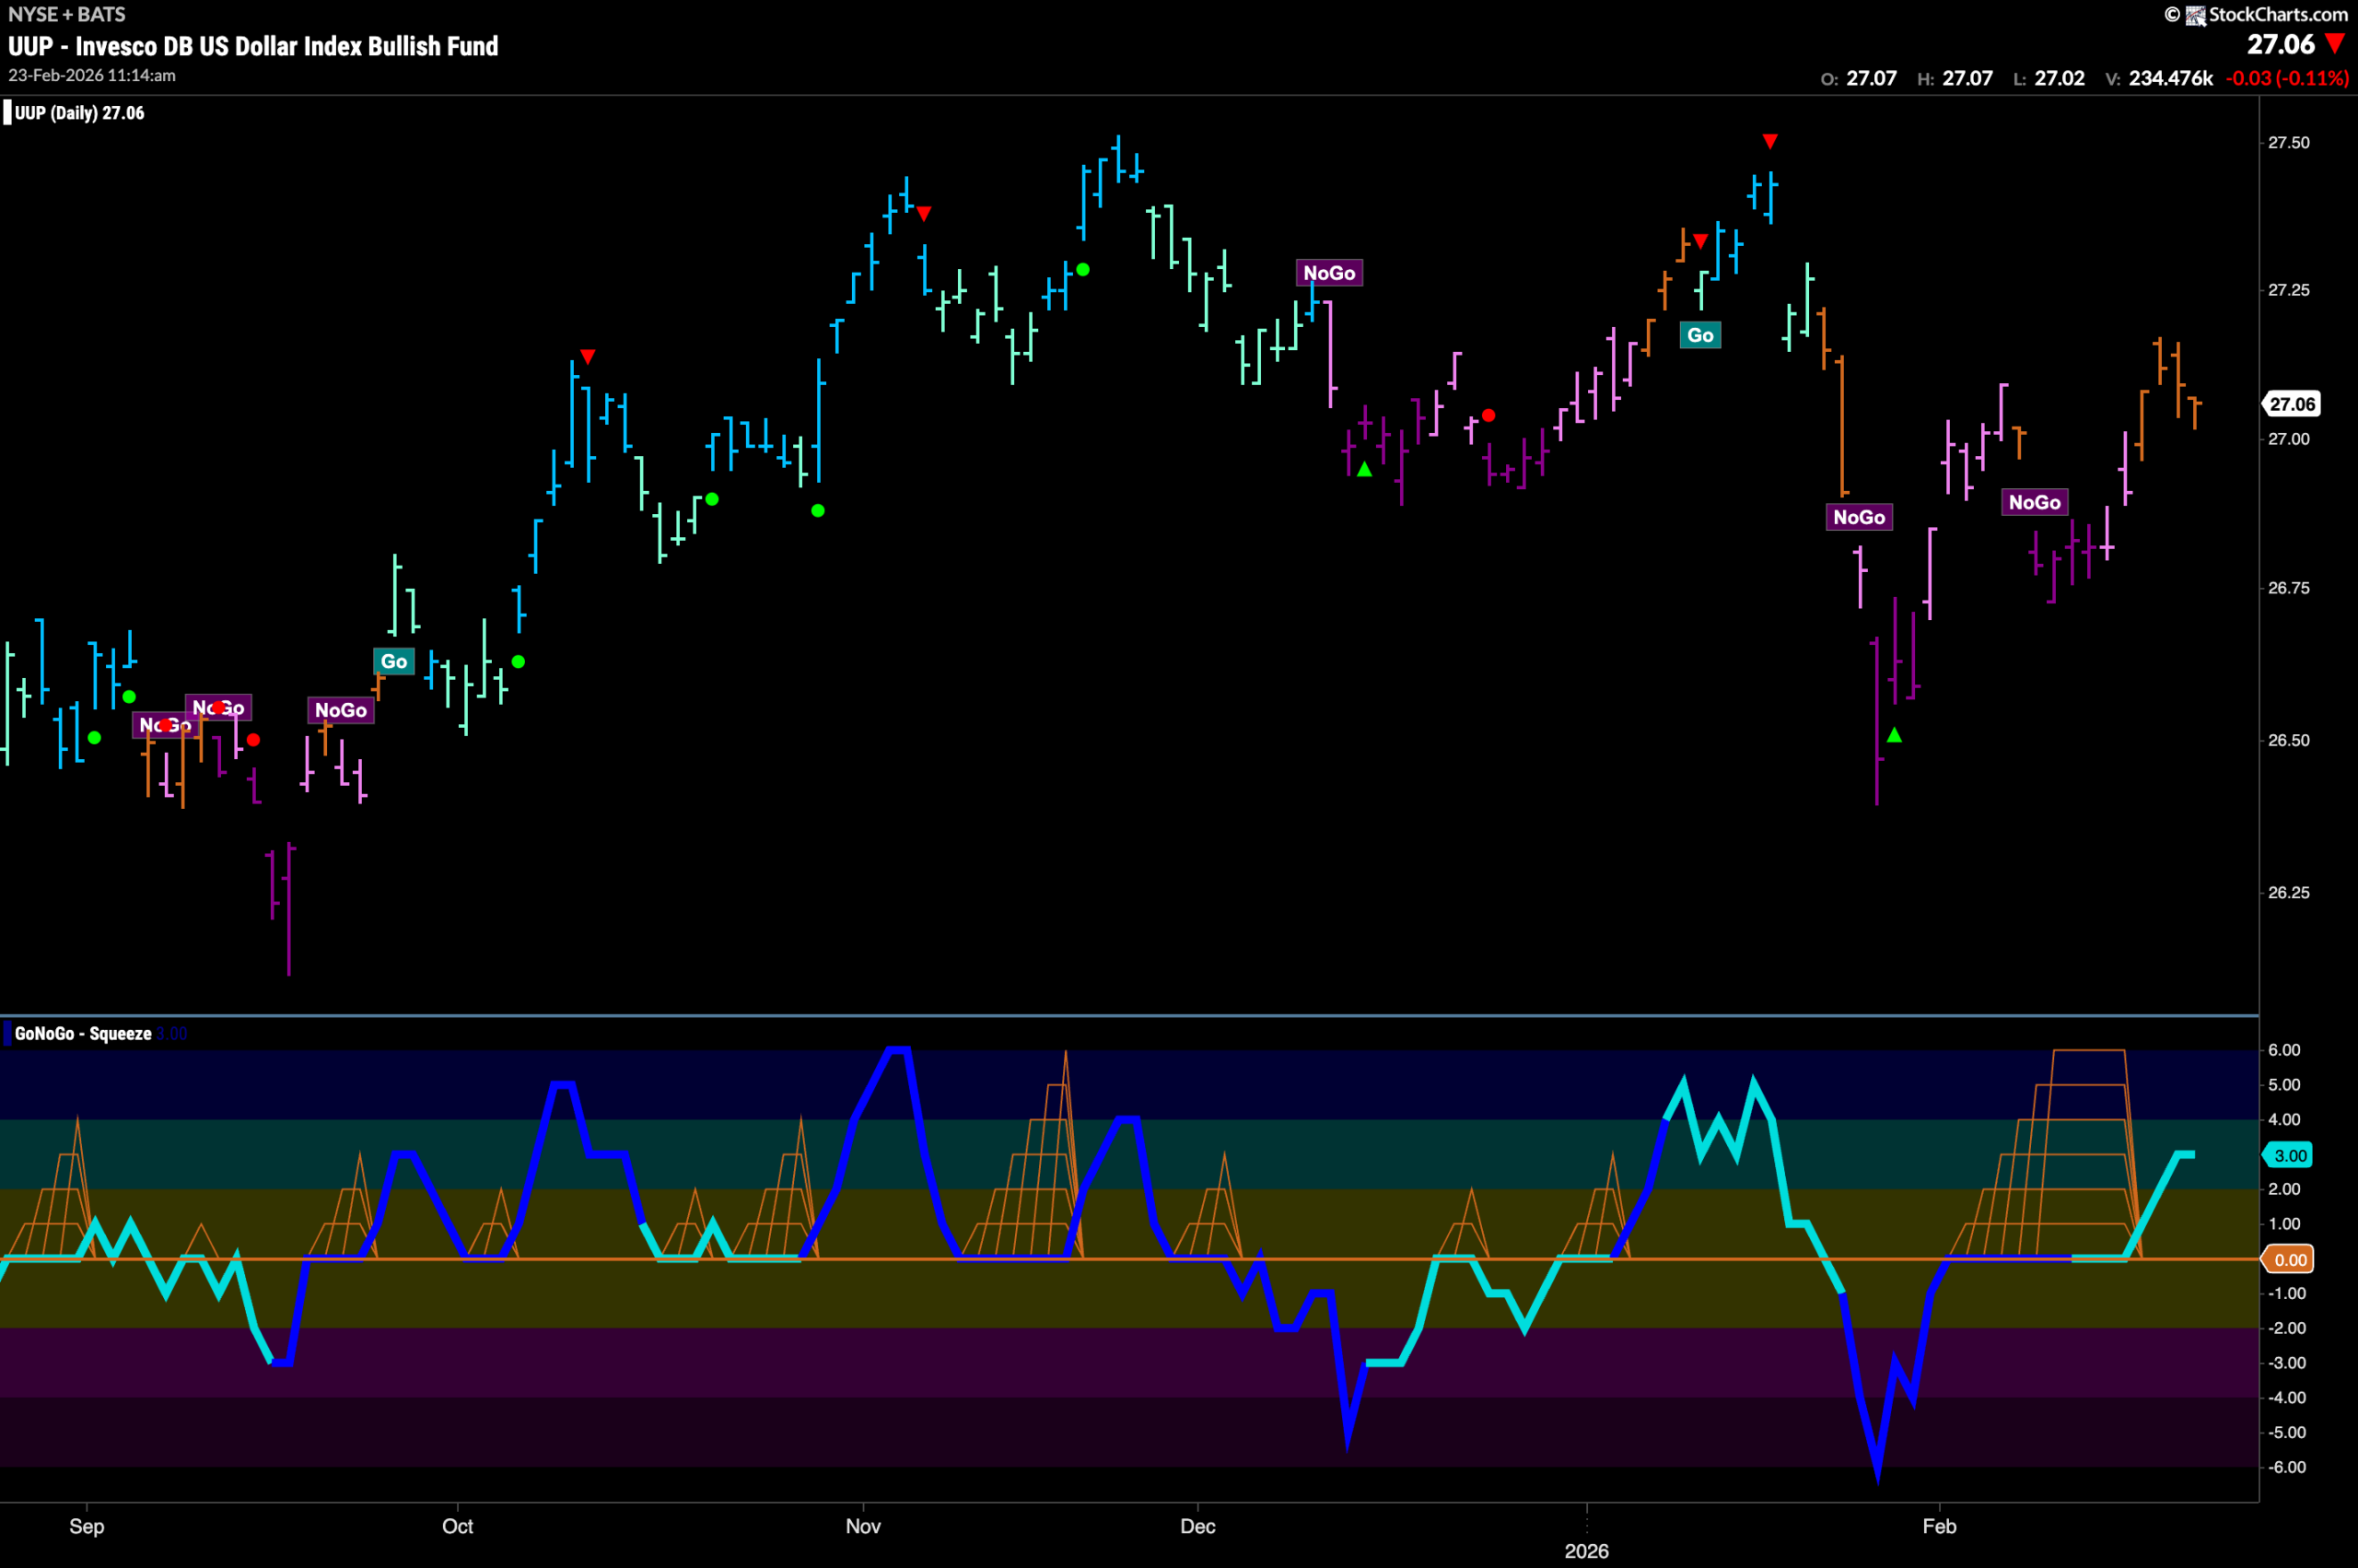Click the green dot marker in late October

(x=818, y=511)
